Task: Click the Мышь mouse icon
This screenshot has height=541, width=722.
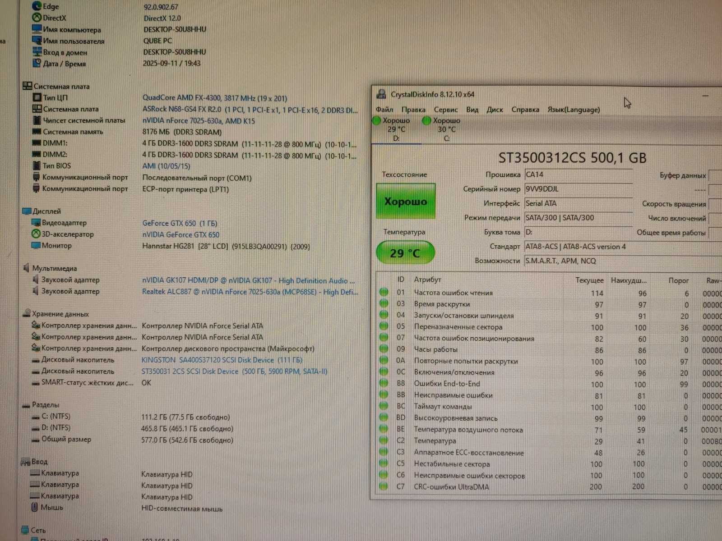Action: pos(34,507)
